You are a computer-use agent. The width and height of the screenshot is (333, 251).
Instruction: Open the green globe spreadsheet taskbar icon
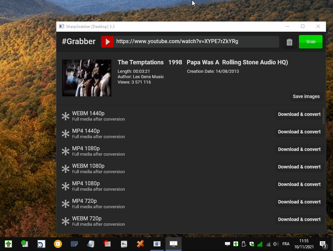(x=25, y=244)
